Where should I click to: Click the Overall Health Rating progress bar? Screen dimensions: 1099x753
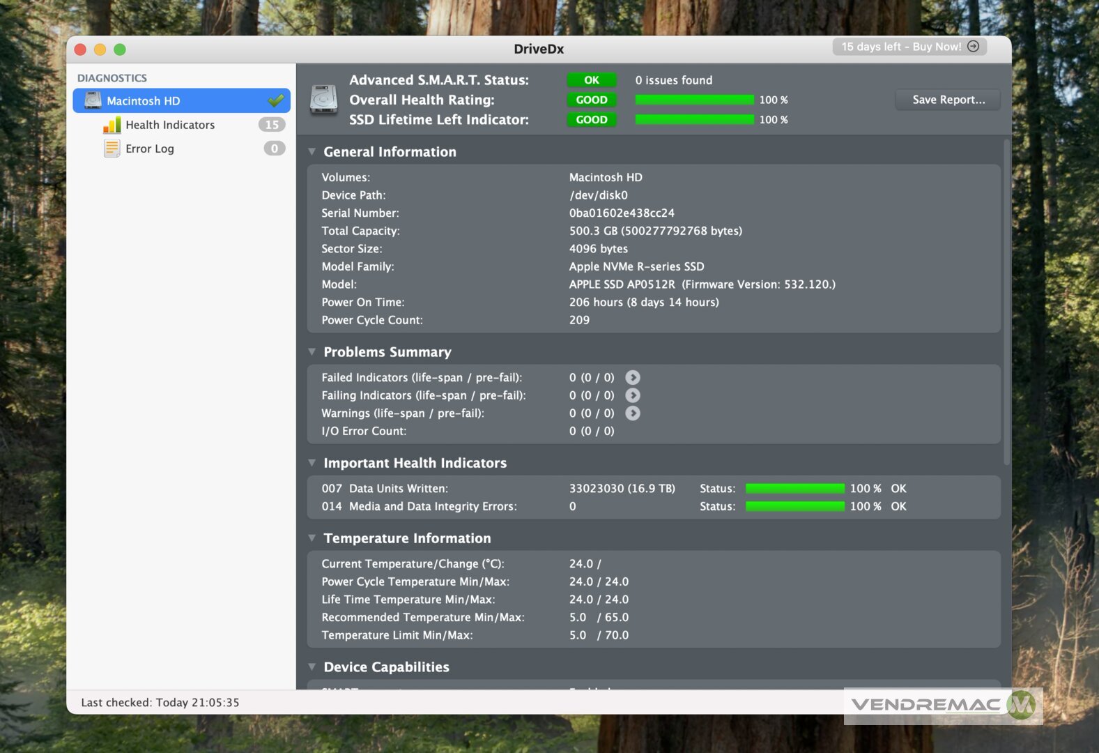[694, 100]
